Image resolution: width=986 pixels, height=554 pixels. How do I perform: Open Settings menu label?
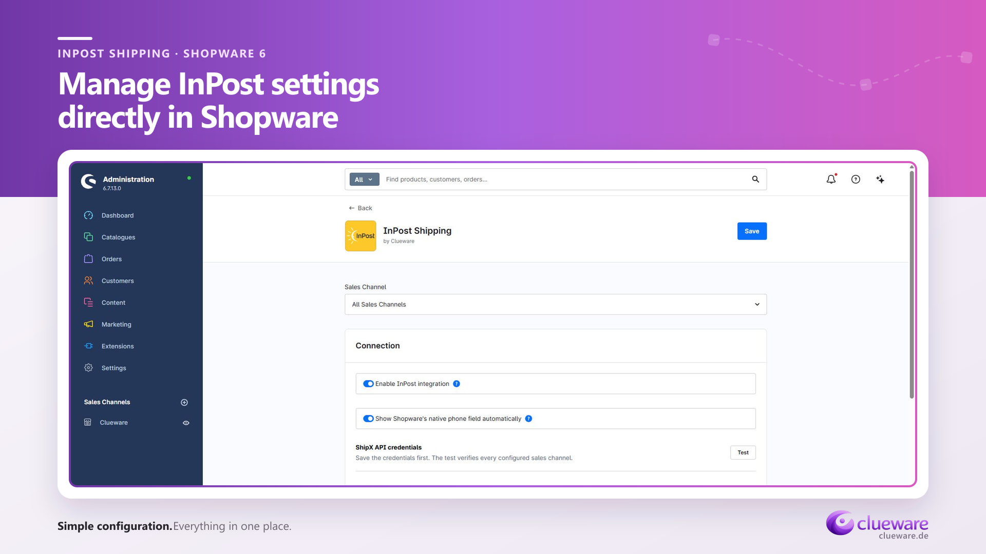114,368
